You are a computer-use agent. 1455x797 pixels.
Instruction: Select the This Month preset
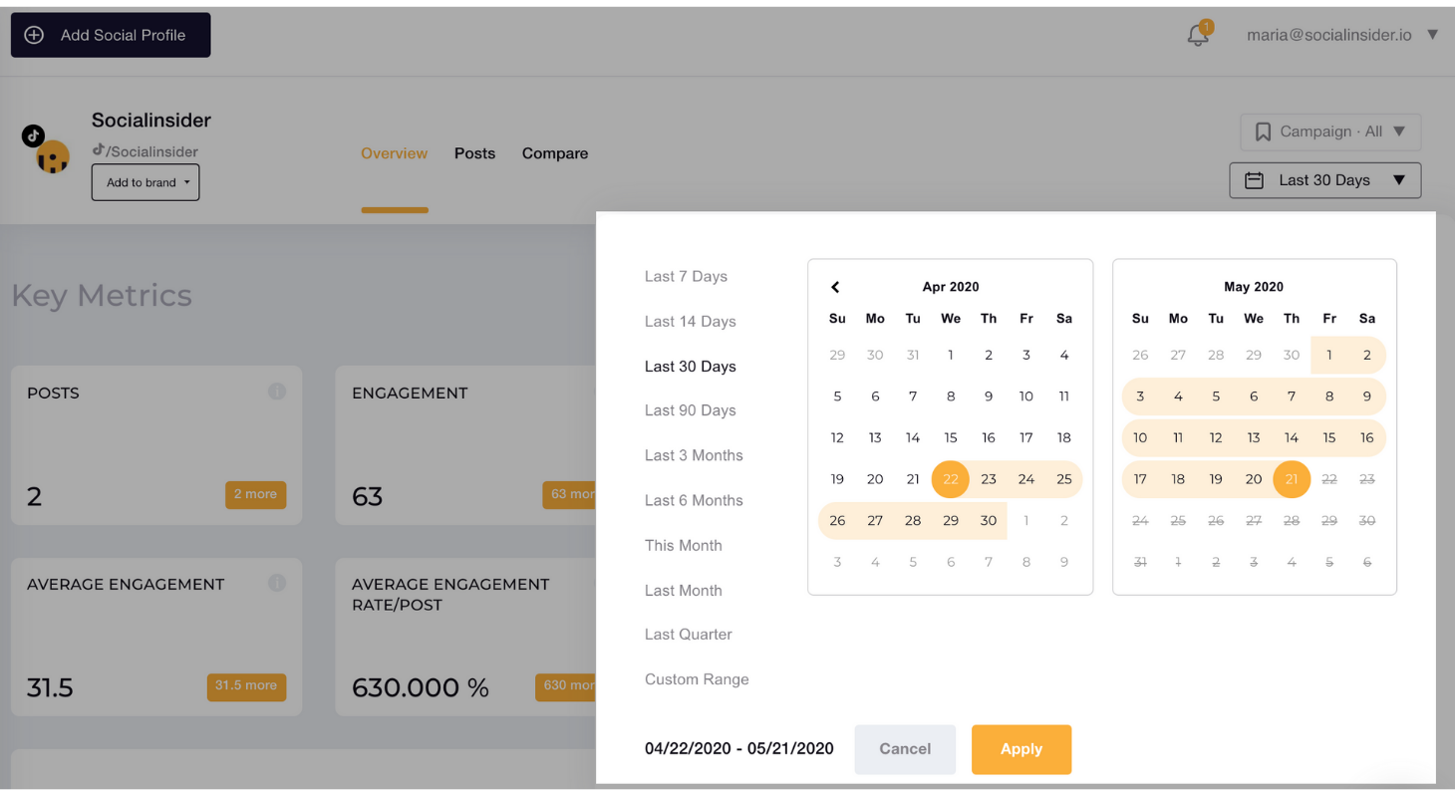pos(683,545)
